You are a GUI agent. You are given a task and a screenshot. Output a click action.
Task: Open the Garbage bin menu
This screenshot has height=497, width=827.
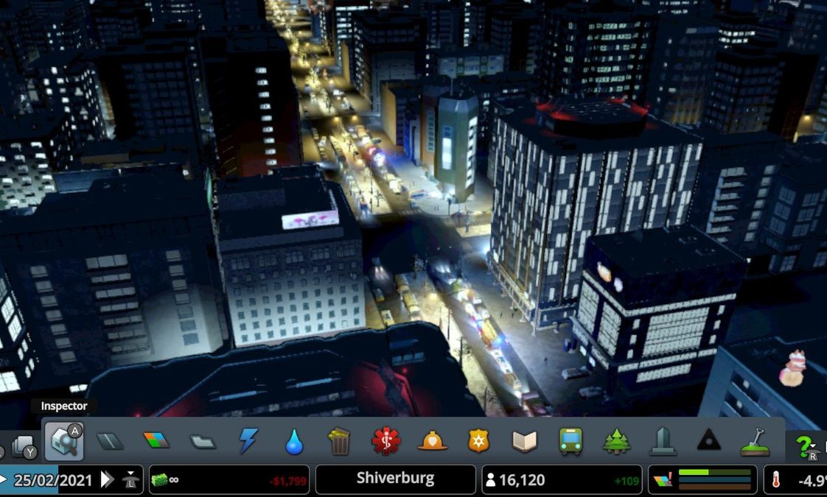[340, 441]
